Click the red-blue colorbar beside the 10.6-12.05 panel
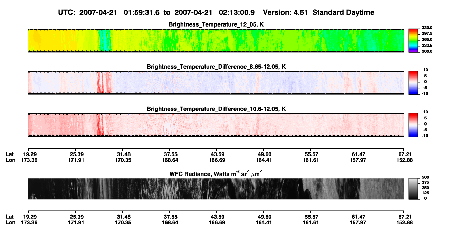Viewport: 449px width, 230px height. [x=413, y=125]
